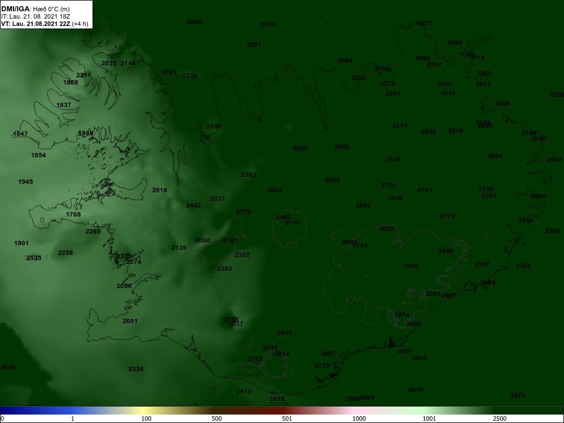Click the map value 2442
The width and height of the screenshot is (564, 423).
pos(193,206)
